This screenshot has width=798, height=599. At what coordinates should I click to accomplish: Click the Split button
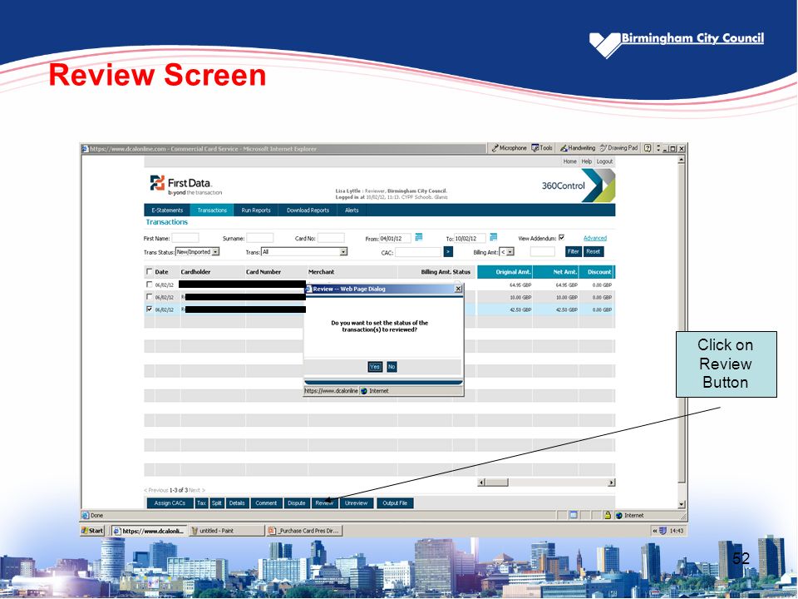point(217,503)
